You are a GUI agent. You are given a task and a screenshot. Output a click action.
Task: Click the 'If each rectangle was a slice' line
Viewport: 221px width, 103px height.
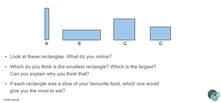tap(85, 84)
